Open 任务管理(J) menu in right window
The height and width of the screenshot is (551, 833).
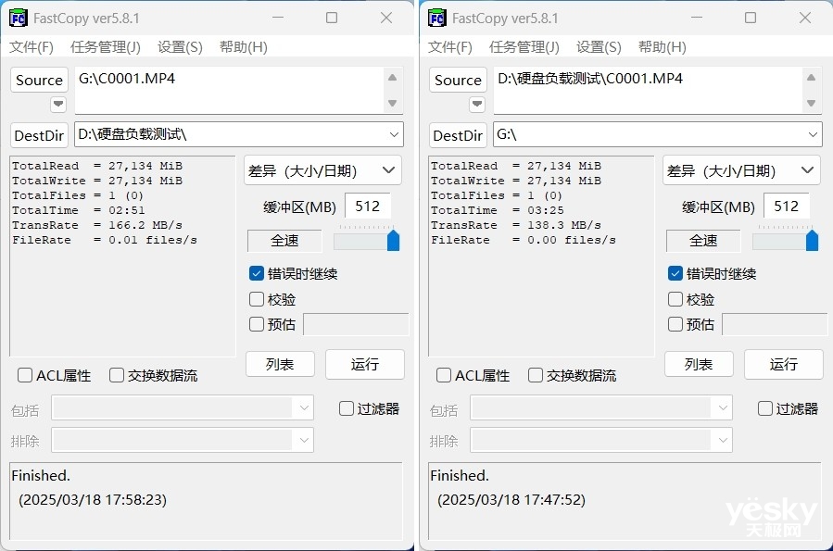(x=524, y=47)
